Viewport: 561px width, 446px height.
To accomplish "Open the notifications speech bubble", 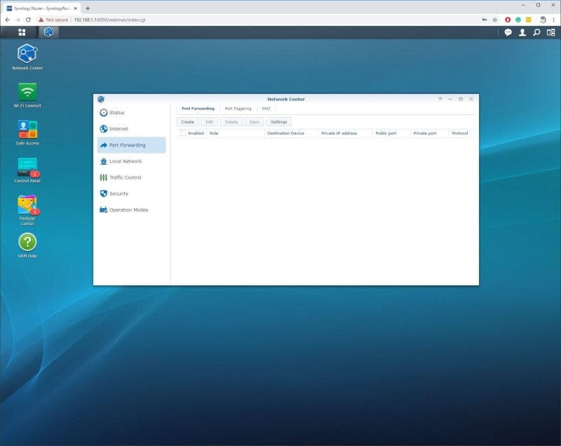I will pyautogui.click(x=506, y=31).
